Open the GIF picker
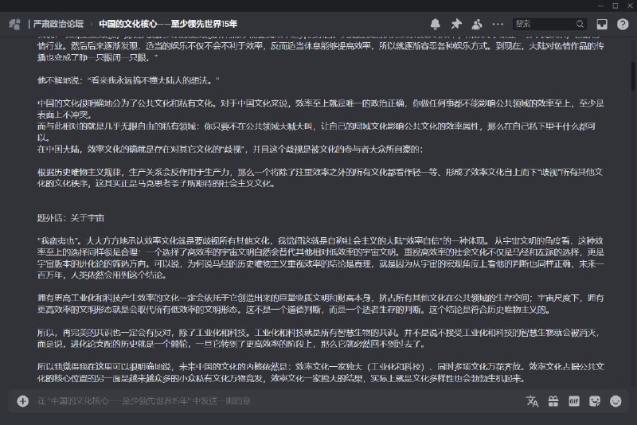The image size is (637, 425). click(573, 401)
